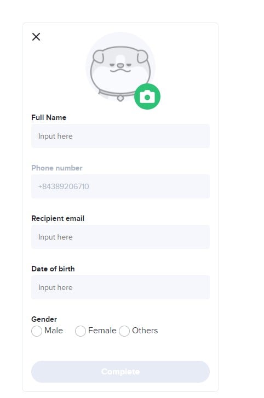Click the grayed Phone number label
The image size is (264, 398).
pos(57,168)
